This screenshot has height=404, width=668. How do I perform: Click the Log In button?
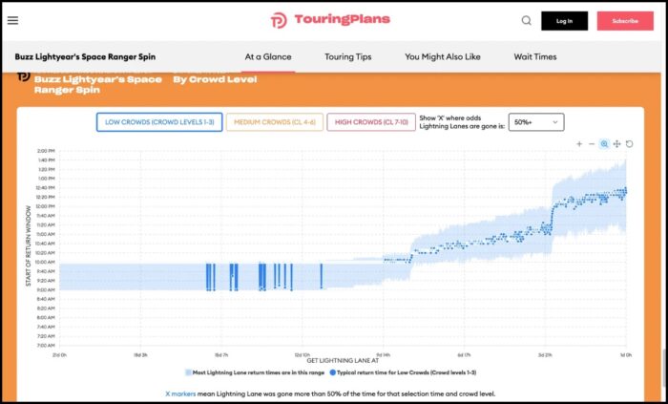[565, 21]
